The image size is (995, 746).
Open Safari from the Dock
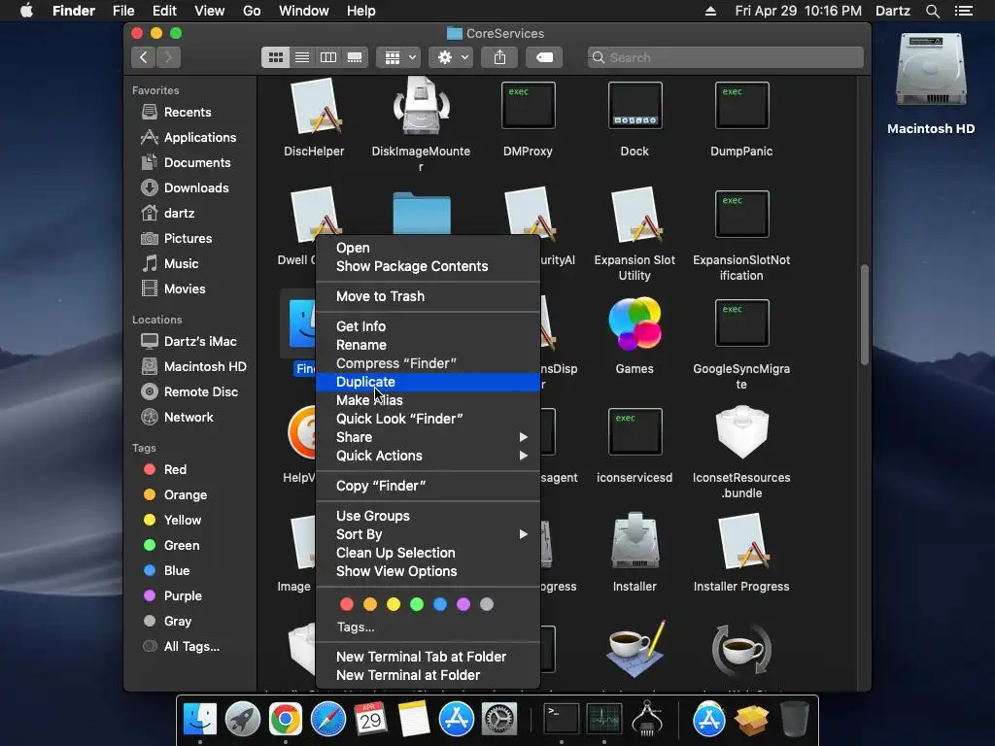(x=327, y=720)
